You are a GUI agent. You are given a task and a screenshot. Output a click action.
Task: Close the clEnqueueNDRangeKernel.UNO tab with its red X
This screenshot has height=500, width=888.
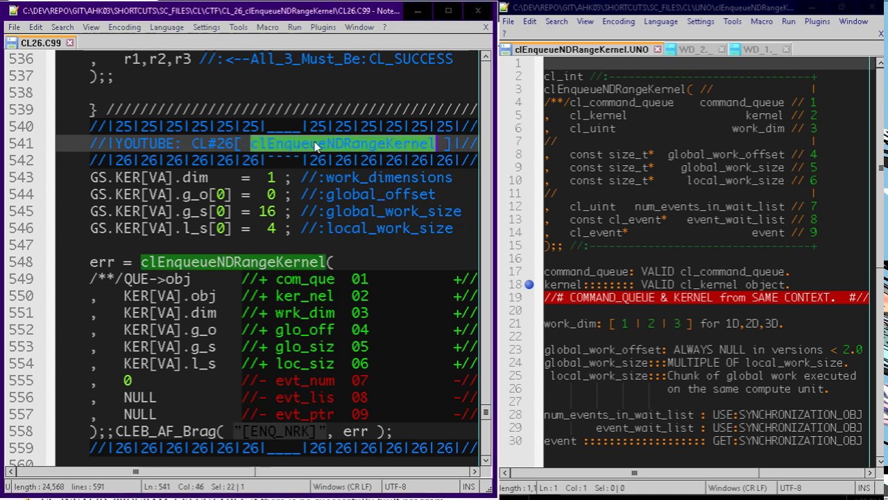click(657, 50)
